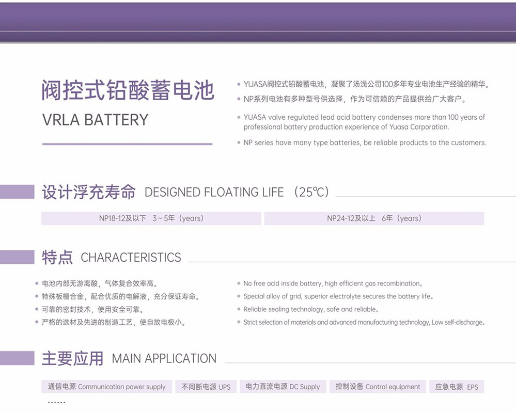Select the NP24-12及以上 6年 box
Image resolution: width=516 pixels, height=413 pixels.
[x=374, y=218]
